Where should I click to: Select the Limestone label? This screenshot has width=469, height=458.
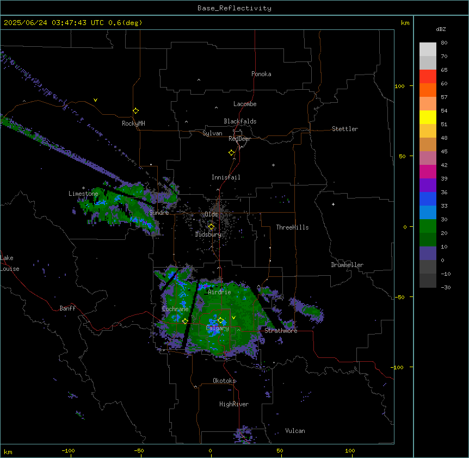pos(83,194)
